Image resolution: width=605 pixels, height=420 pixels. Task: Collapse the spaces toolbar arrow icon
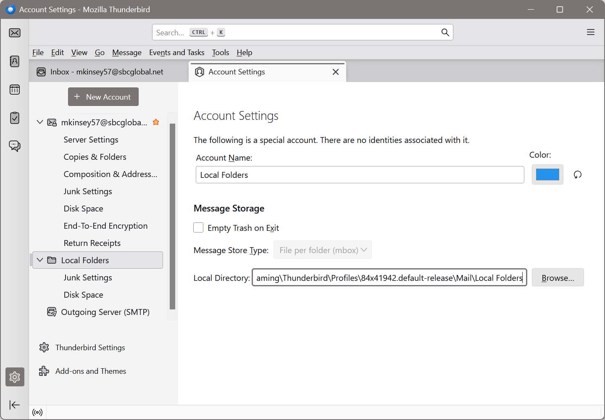[15, 405]
